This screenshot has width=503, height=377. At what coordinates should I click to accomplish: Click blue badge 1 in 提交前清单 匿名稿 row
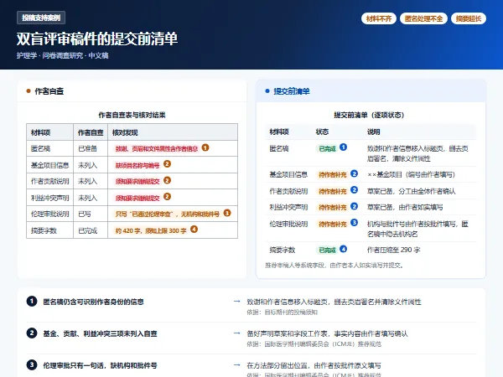click(x=343, y=147)
